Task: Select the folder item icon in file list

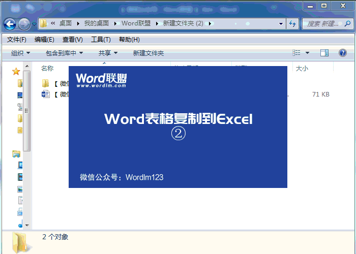Action: [x=45, y=83]
